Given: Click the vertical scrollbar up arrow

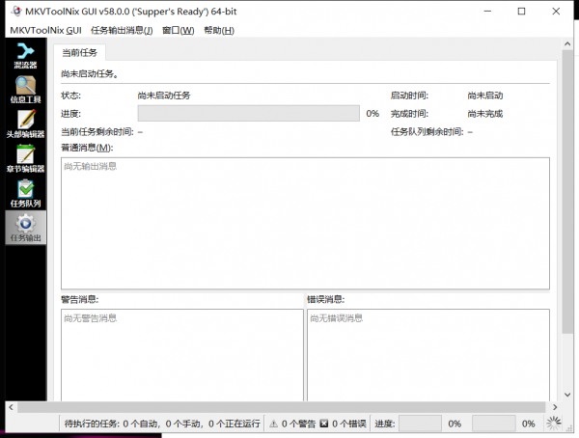Looking at the screenshot, I should click(x=567, y=44).
